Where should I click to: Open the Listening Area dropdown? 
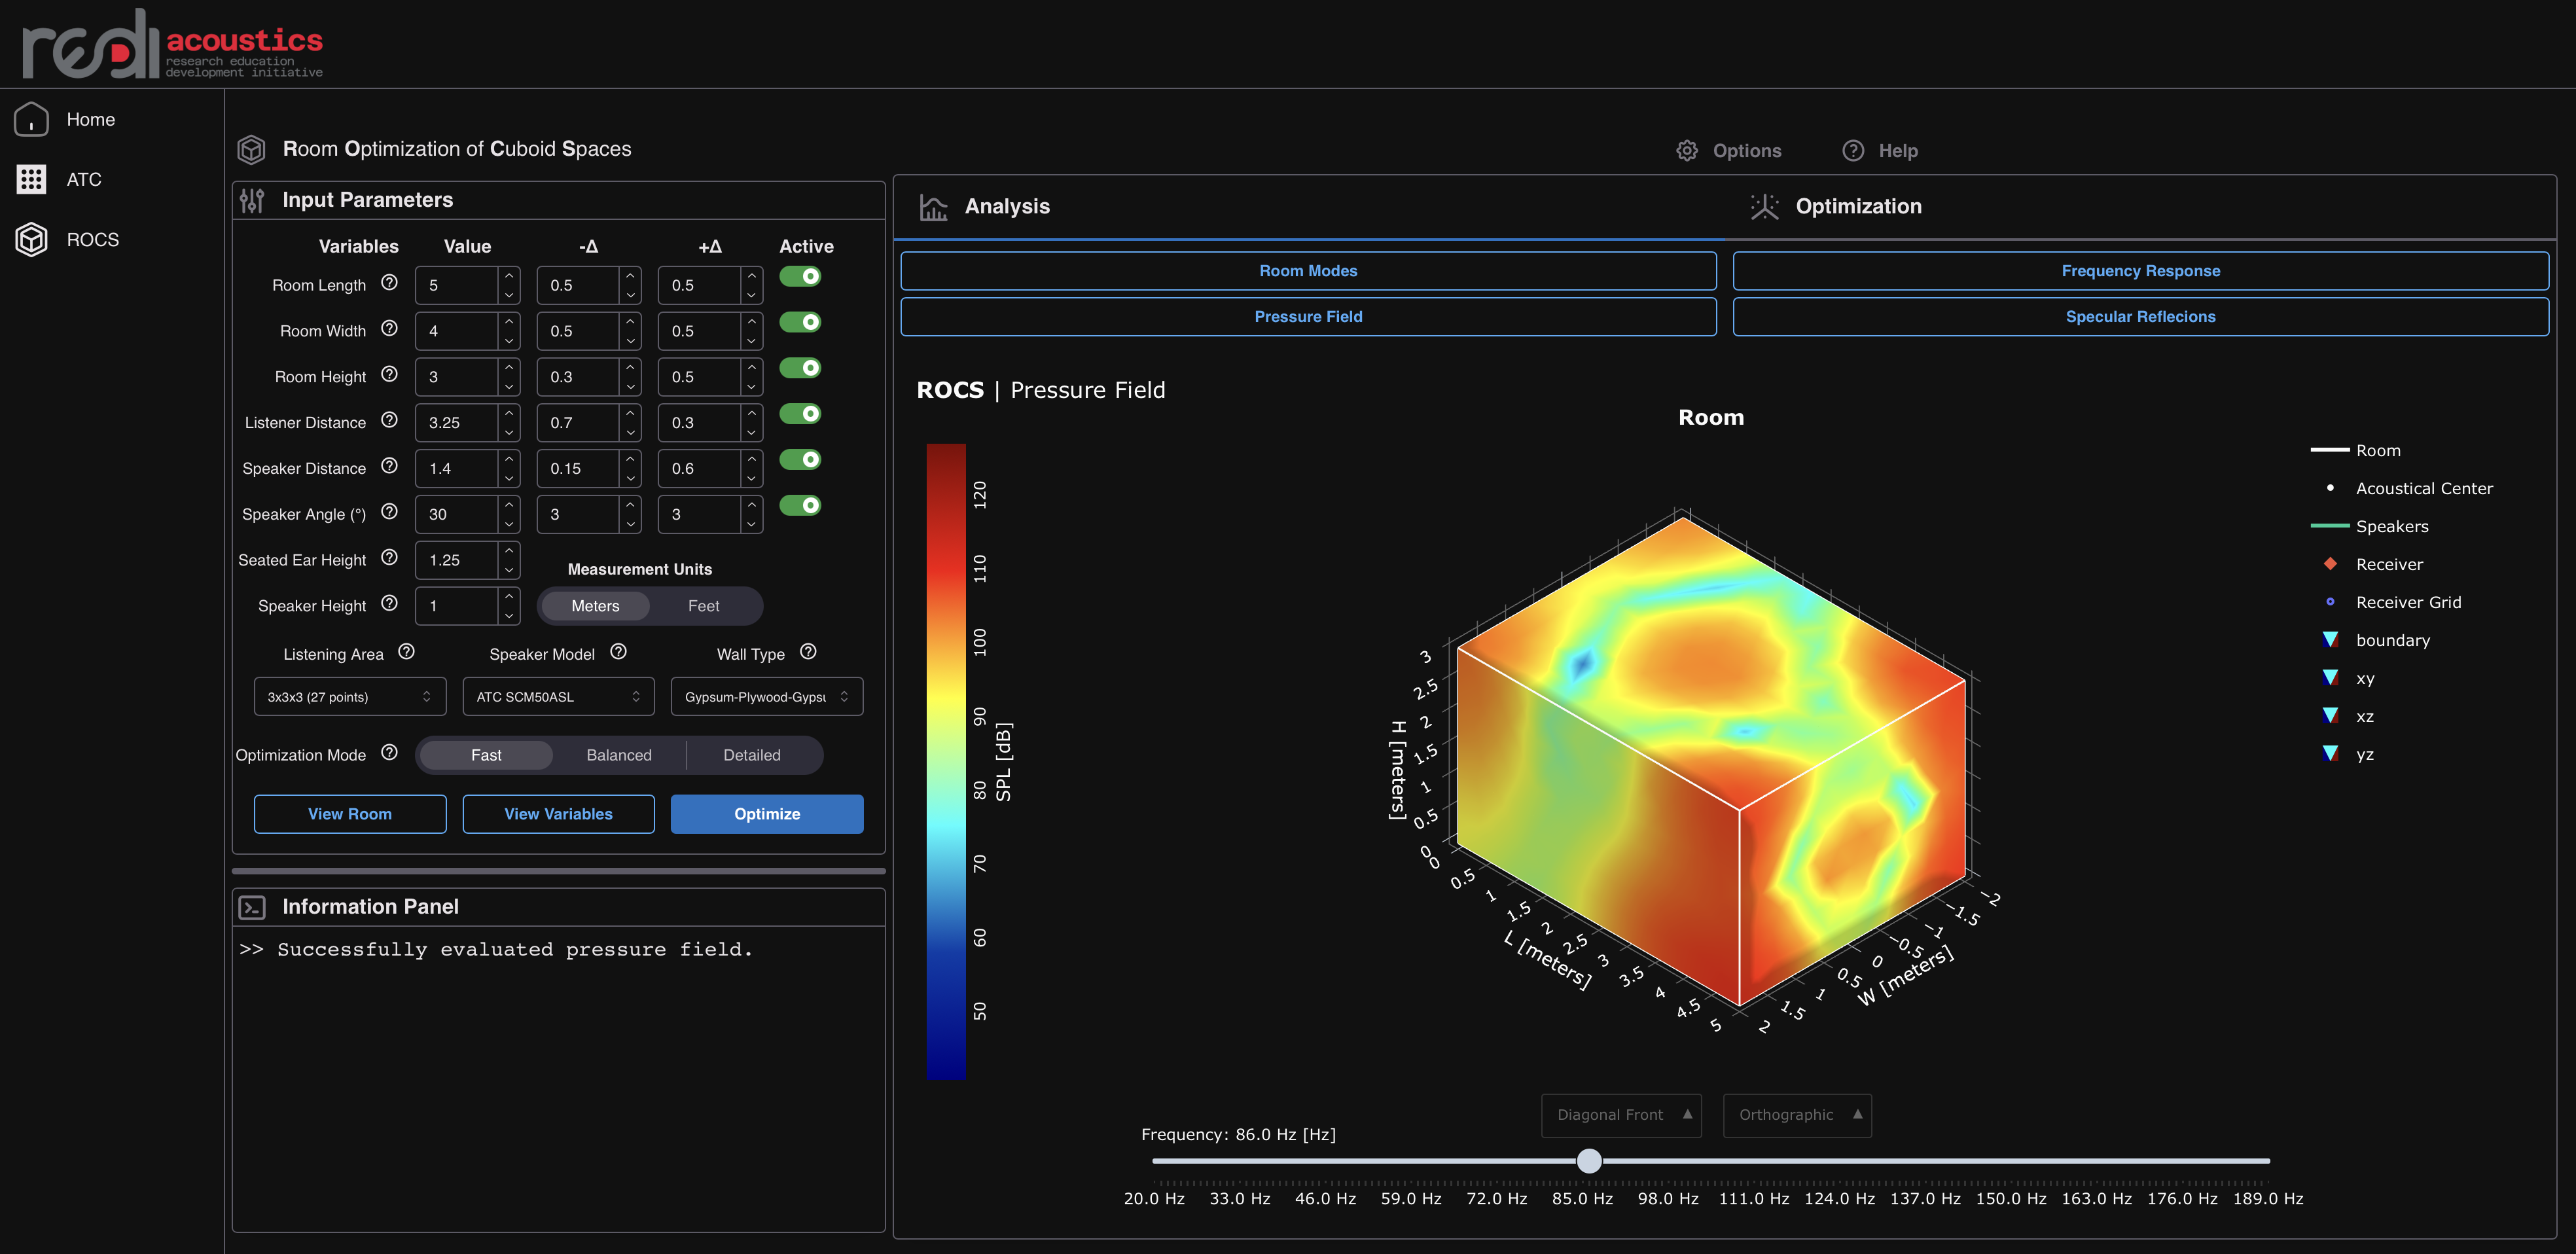(x=349, y=697)
